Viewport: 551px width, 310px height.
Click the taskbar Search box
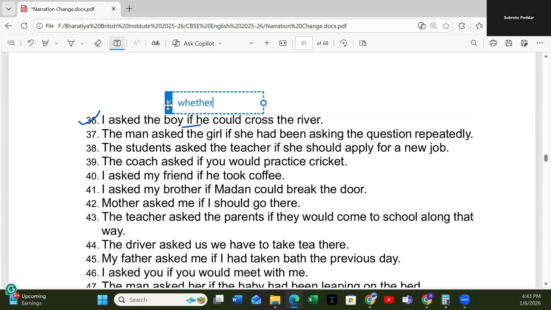(x=161, y=300)
